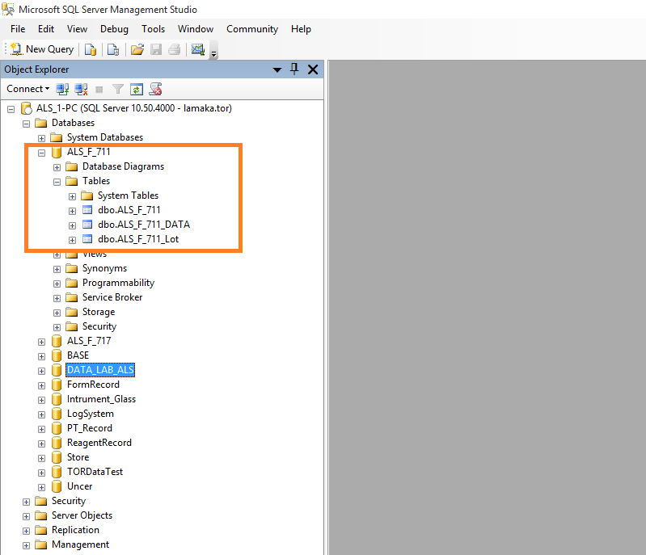Select the dbo.ALS_F_711_DATA table row
The height and width of the screenshot is (555, 646).
click(x=144, y=225)
